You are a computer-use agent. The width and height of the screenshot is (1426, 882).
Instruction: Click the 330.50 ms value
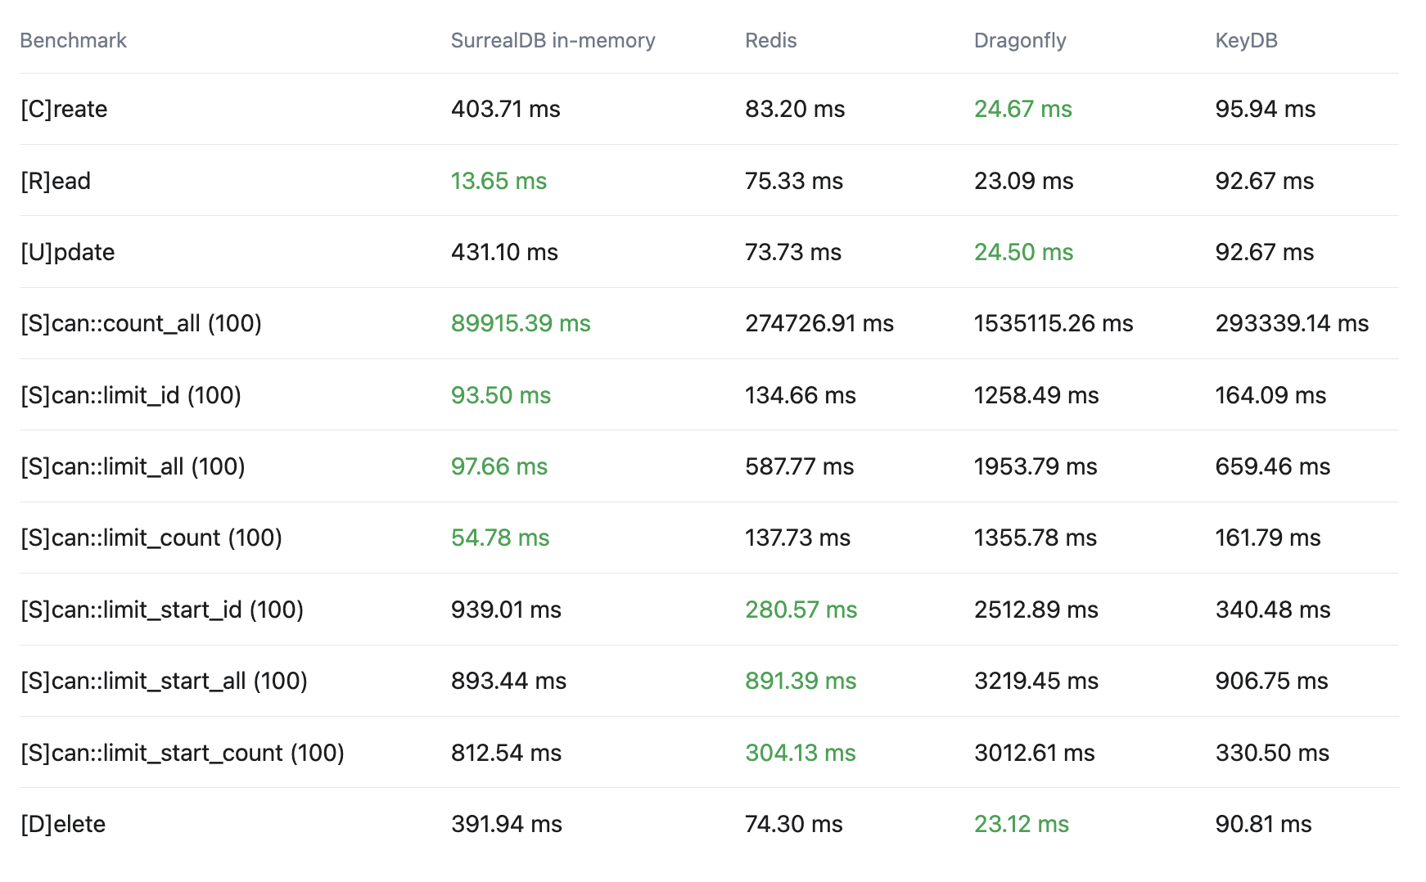1272,753
